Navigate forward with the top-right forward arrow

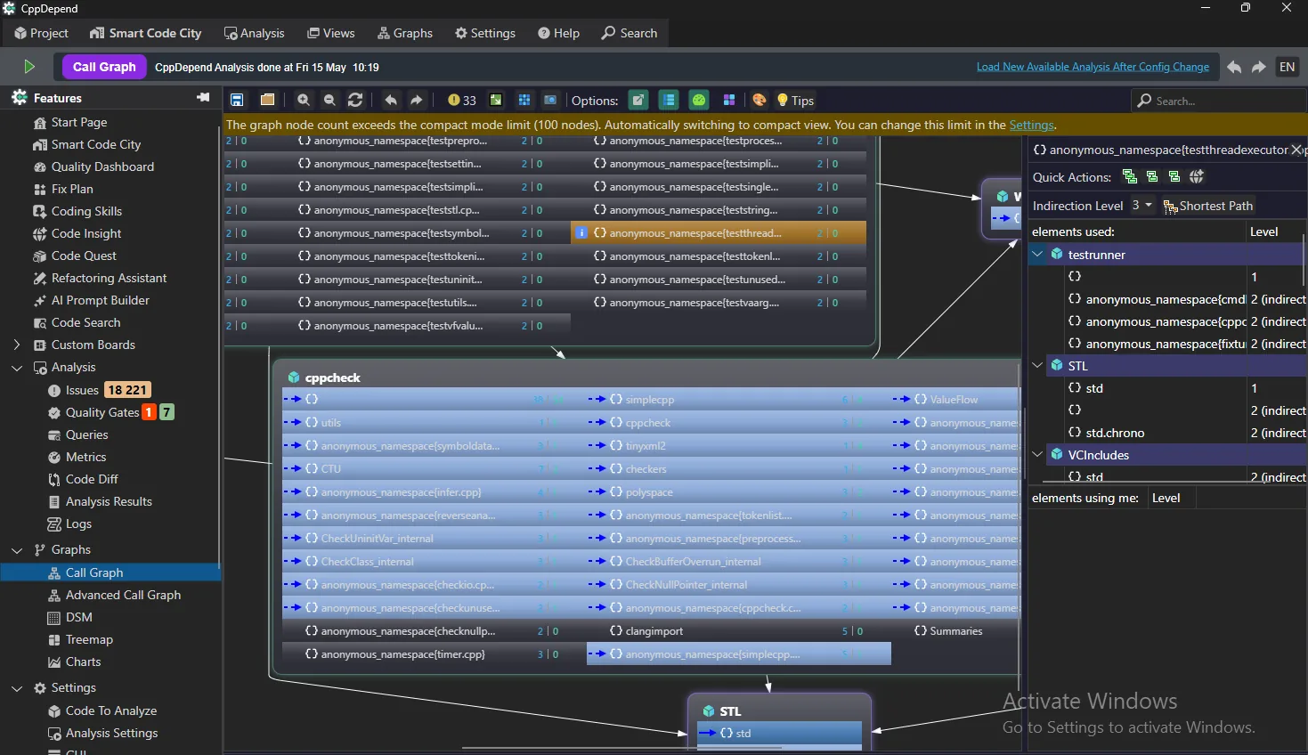point(1259,67)
